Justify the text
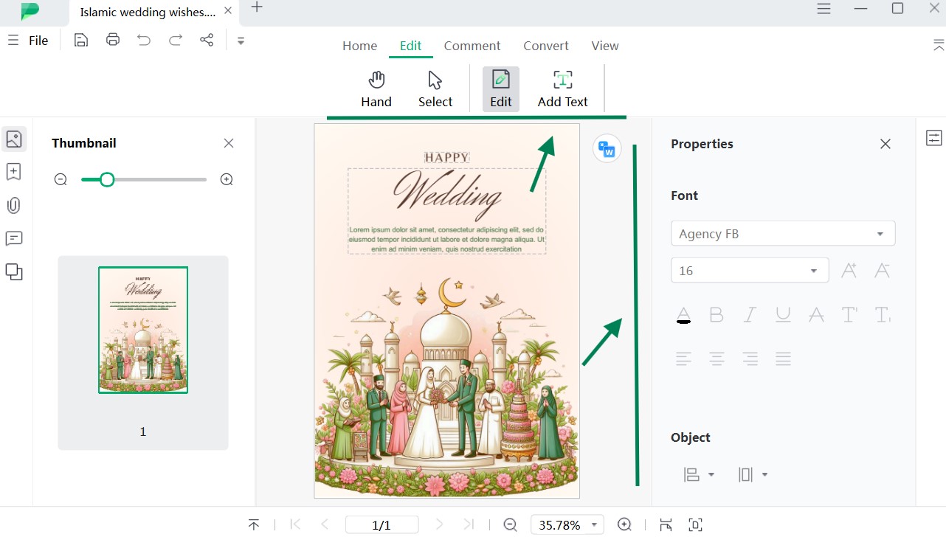Screen dimensions: 946x537 (783, 359)
